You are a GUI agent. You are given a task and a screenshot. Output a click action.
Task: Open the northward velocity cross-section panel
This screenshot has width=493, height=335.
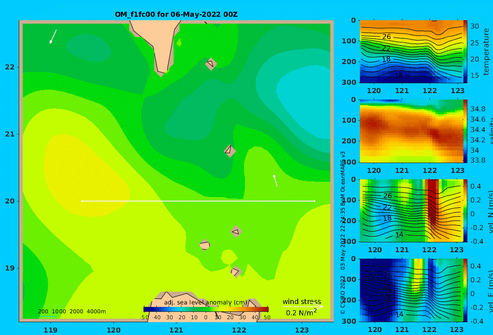(411, 210)
